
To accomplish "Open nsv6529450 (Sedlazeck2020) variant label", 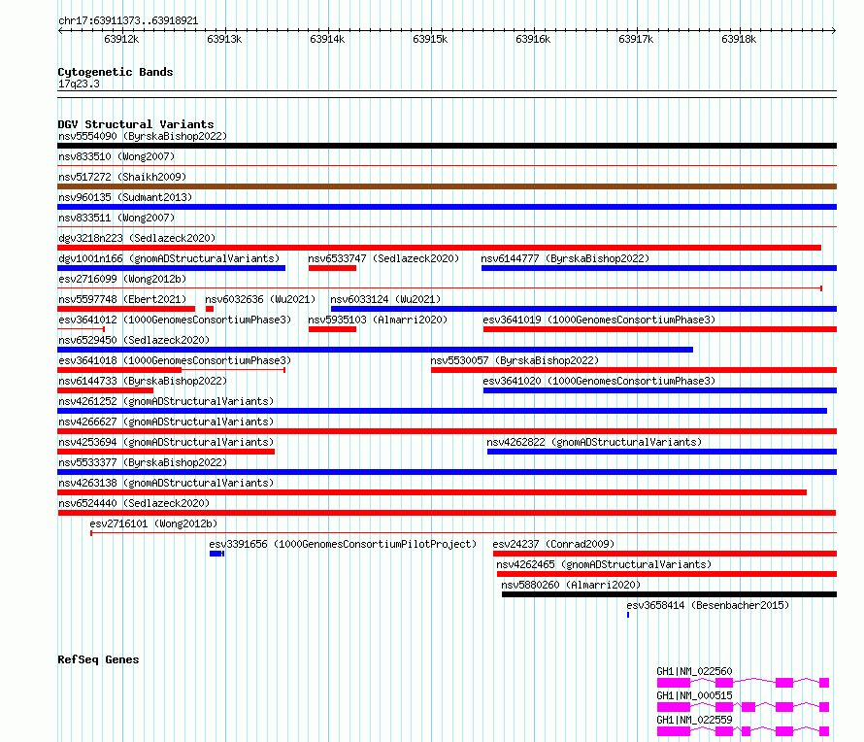I will [134, 340].
